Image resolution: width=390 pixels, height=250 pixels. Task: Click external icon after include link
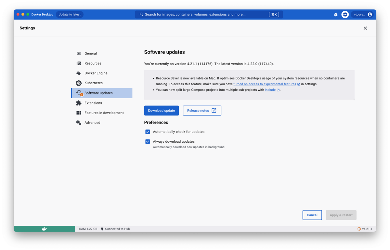pos(278,90)
